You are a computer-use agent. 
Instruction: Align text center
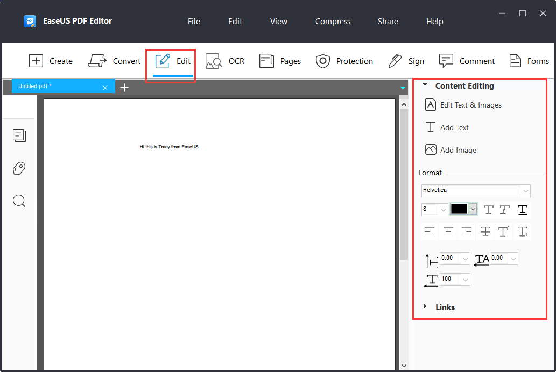coord(448,232)
